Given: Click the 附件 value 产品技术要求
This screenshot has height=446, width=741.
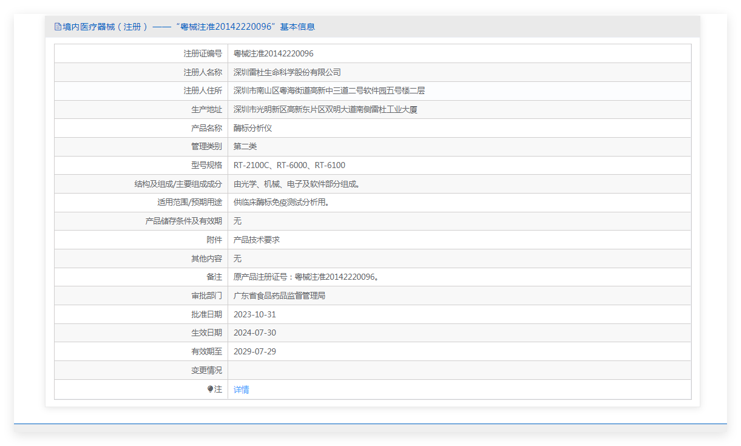Looking at the screenshot, I should point(257,240).
